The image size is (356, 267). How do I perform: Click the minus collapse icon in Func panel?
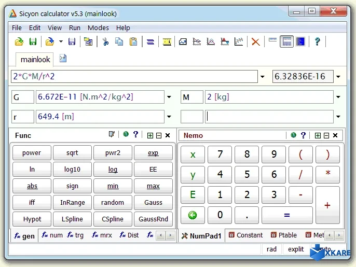coord(159,136)
